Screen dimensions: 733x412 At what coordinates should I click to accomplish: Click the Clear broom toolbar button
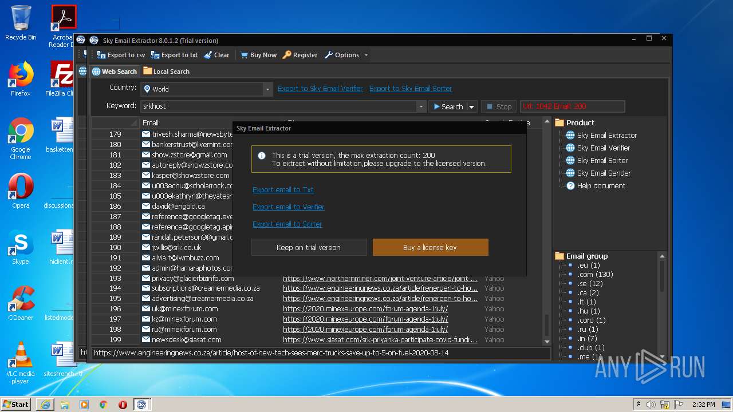[216, 55]
